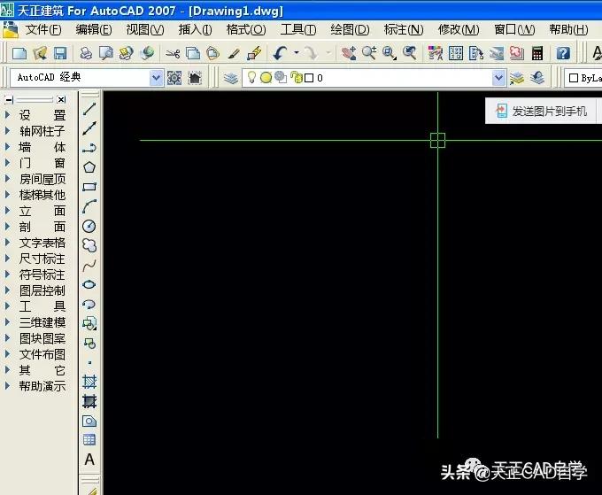Image resolution: width=602 pixels, height=495 pixels.
Task: Click the Help question mark icon
Action: [x=563, y=53]
